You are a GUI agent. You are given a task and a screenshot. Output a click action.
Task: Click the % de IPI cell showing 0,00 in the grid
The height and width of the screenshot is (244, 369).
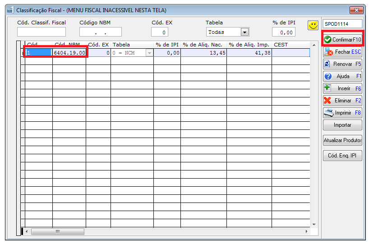tap(167, 53)
